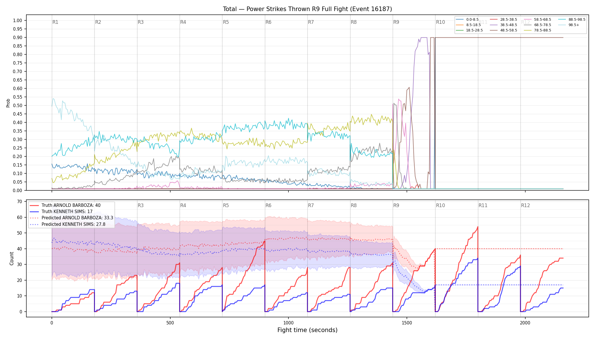Click the R1 round label in top chart

(x=55, y=22)
